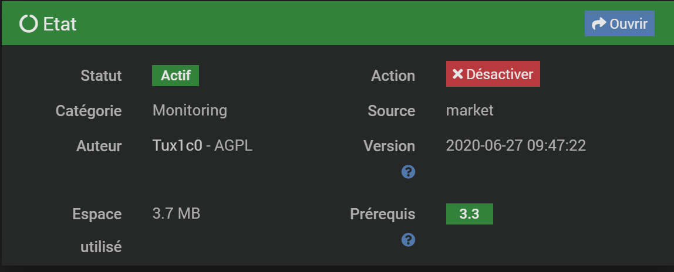Click the 3.7 MB space value

click(176, 213)
